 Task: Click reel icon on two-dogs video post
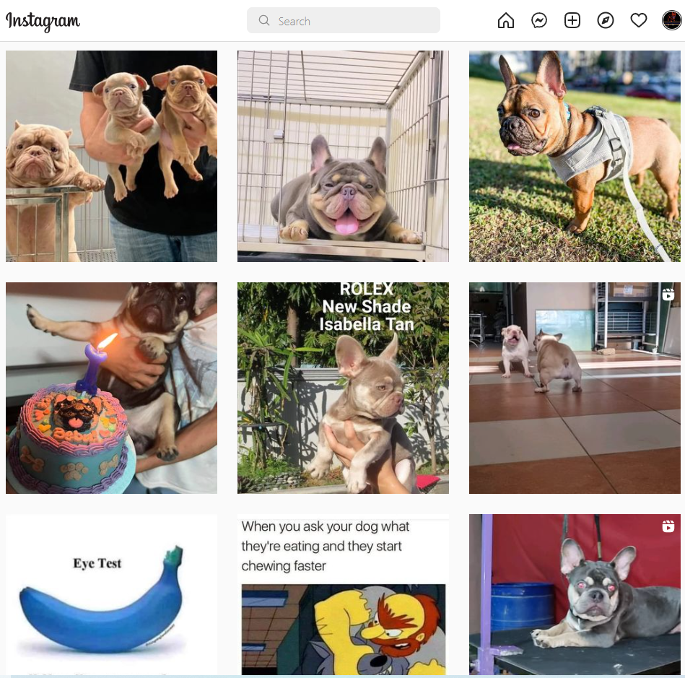[668, 295]
